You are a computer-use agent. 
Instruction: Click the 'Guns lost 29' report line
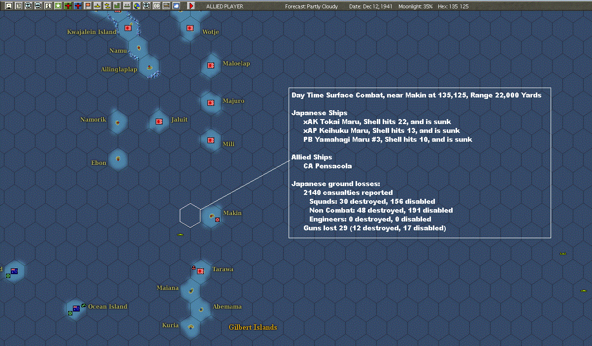[375, 228]
